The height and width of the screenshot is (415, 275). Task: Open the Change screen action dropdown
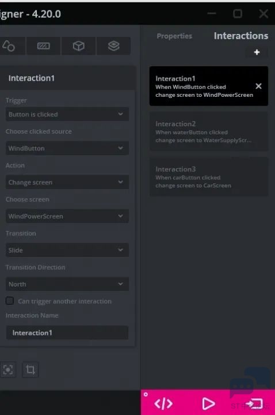[67, 182]
